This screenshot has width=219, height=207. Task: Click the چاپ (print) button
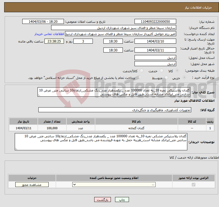pyautogui.click(x=122, y=199)
